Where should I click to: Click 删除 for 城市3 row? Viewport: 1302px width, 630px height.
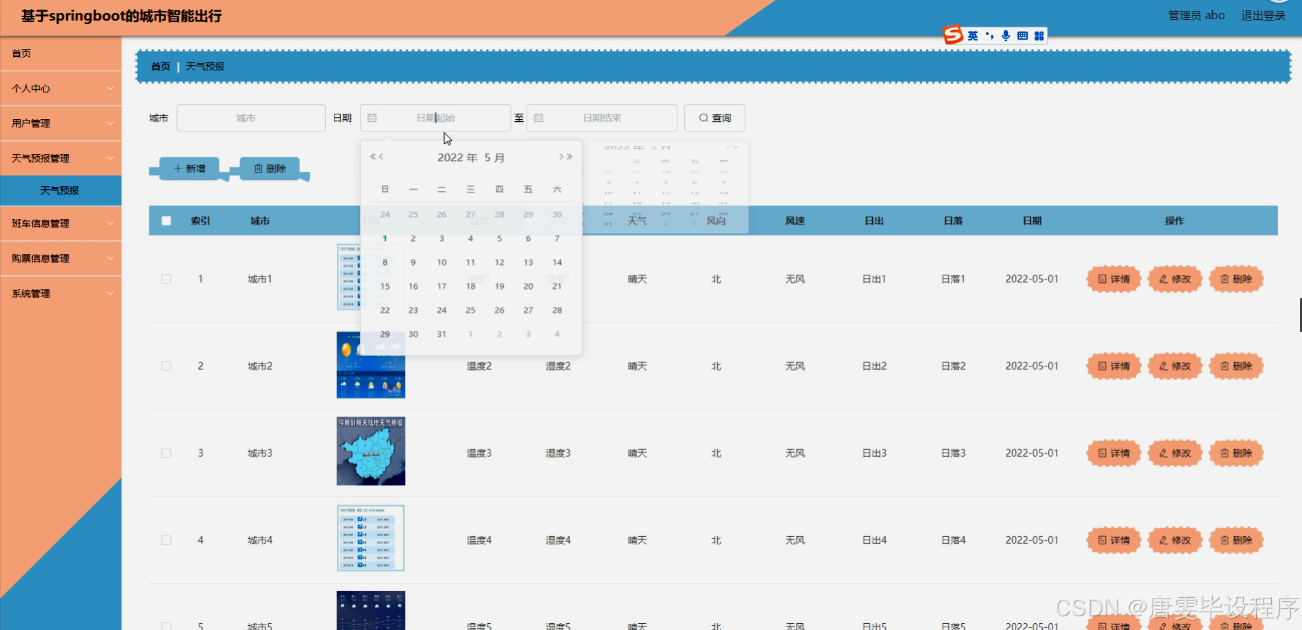pos(1236,453)
